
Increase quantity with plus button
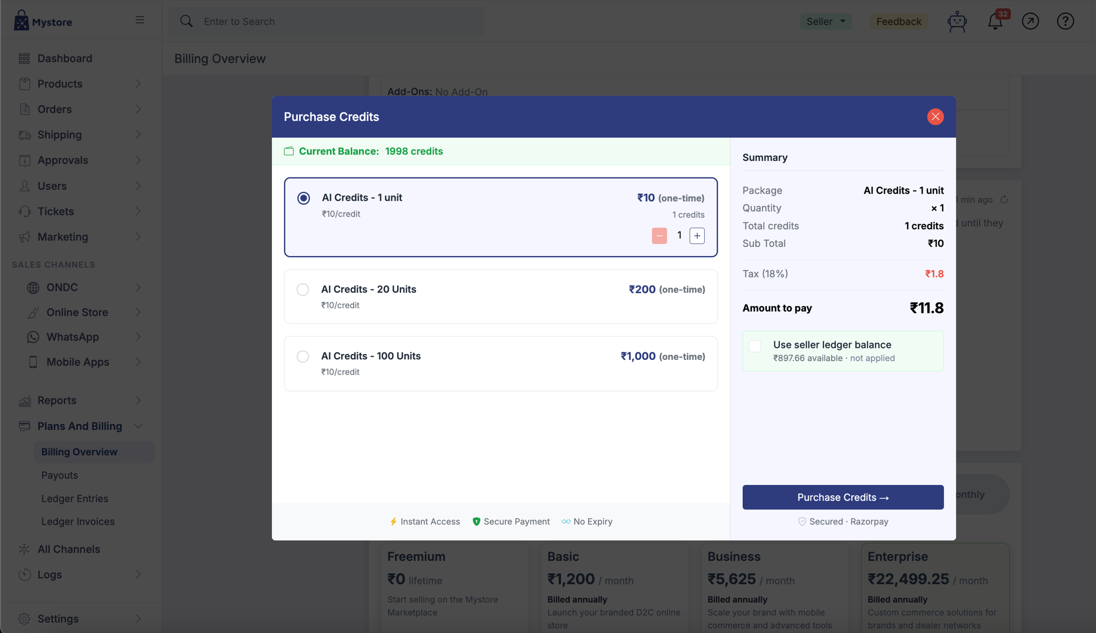coord(697,236)
